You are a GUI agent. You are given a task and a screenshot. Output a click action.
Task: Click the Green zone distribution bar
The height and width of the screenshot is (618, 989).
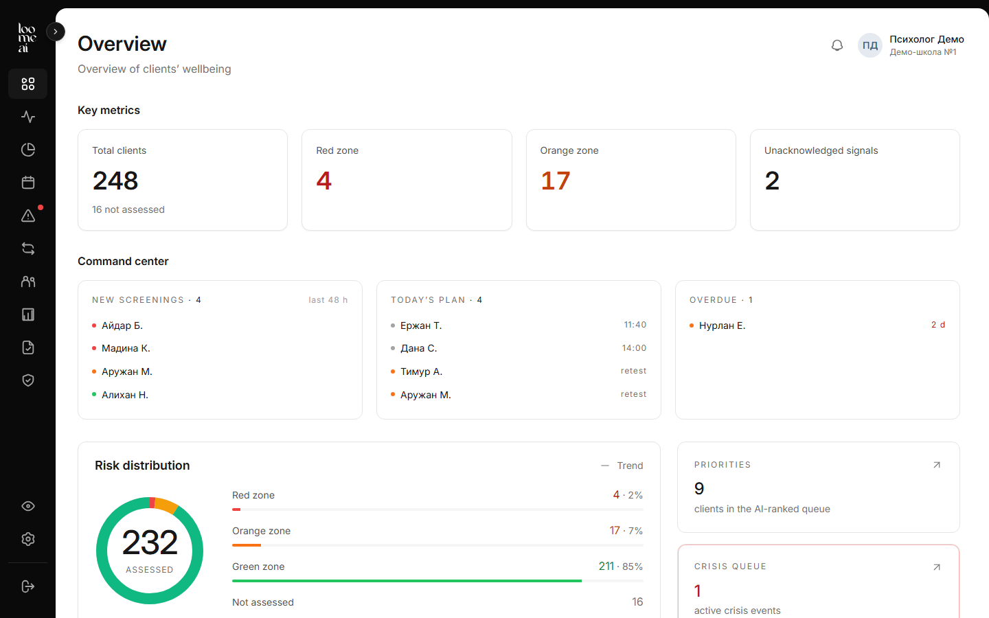pos(437,581)
